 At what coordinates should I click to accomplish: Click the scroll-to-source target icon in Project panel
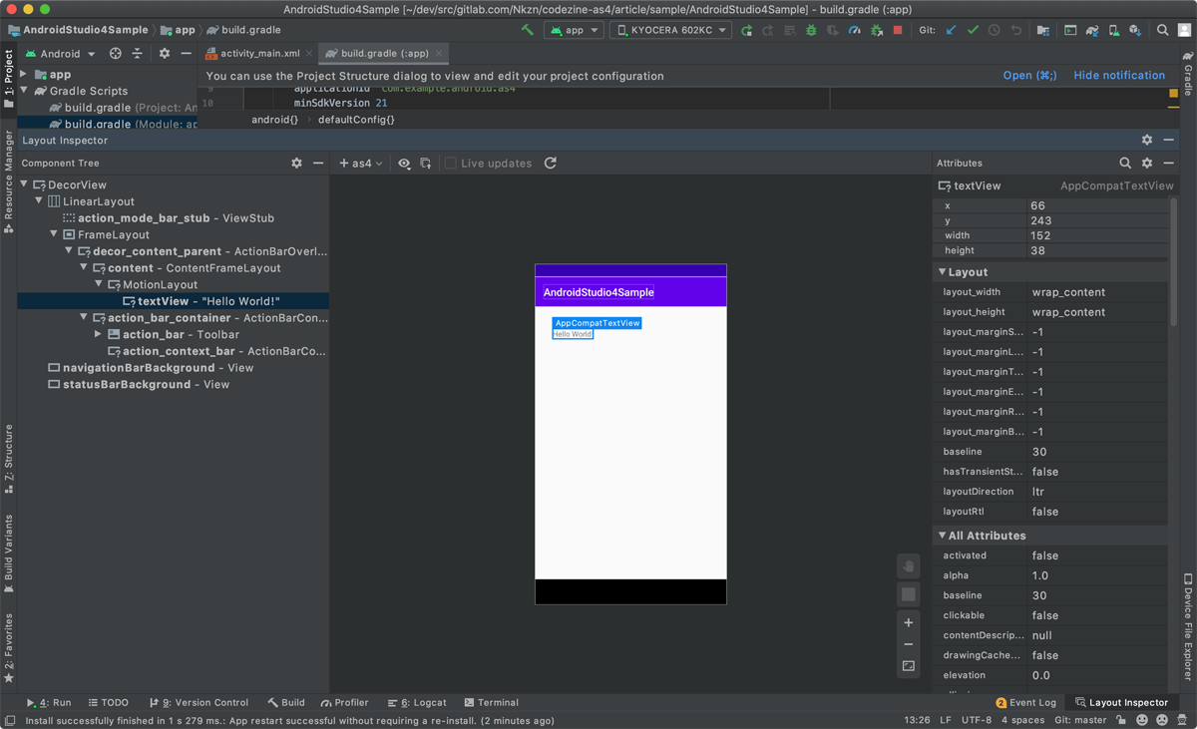click(x=116, y=54)
